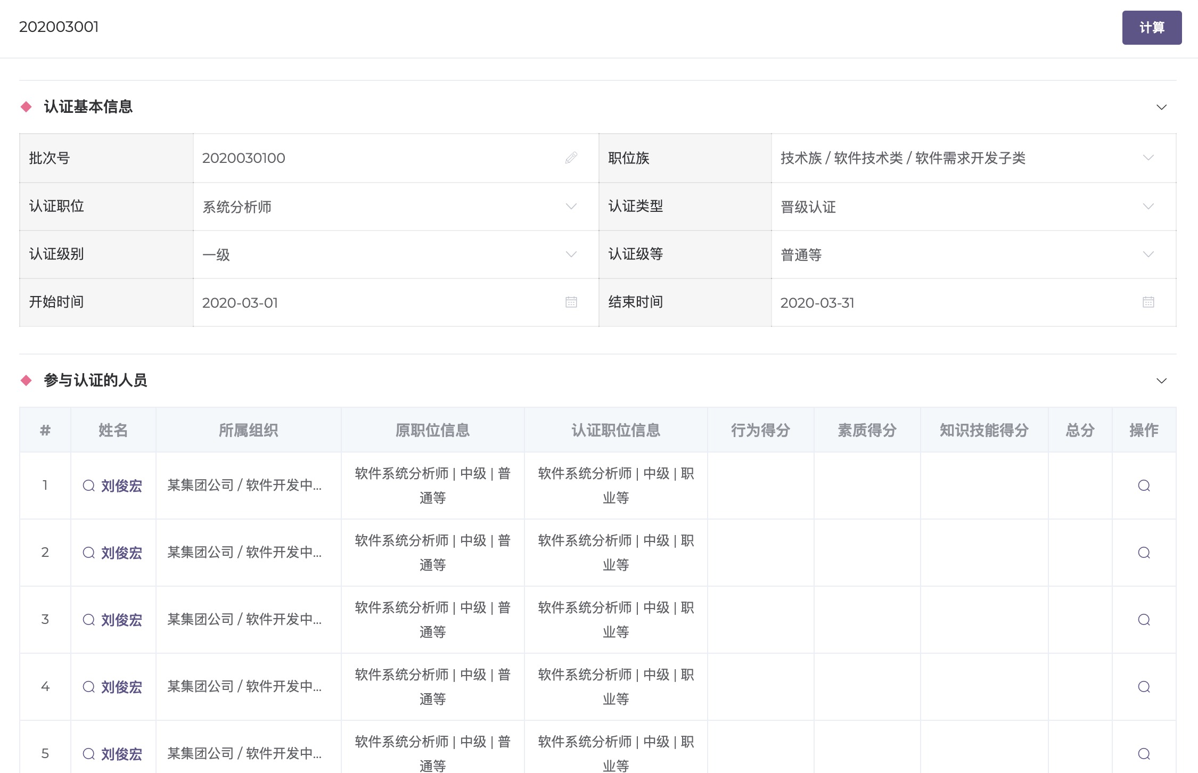Click magnifier icon in row 4 操作 column
The width and height of the screenshot is (1198, 773).
click(1144, 687)
